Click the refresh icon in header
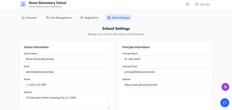This screenshot has height=110, width=232. [187, 4]
